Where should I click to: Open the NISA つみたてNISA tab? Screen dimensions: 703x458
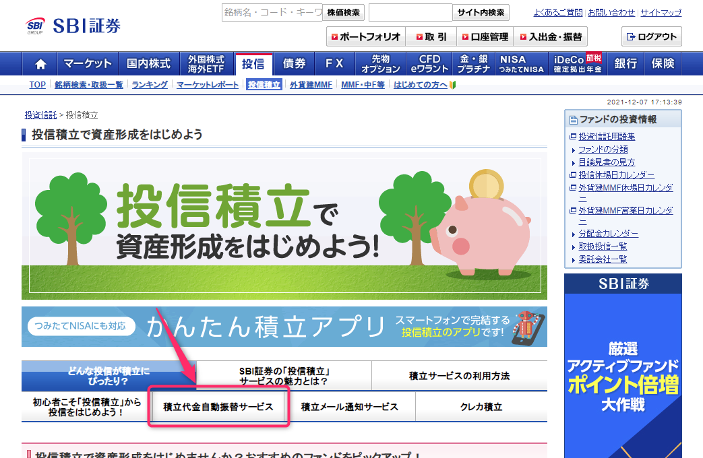tap(522, 64)
